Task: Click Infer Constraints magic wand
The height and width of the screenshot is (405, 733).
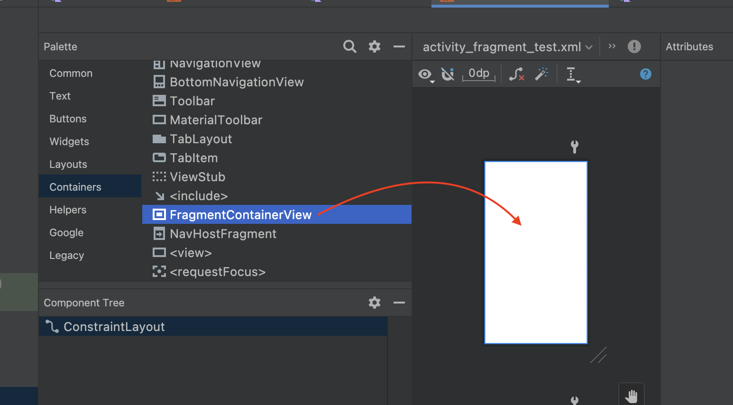Action: [541, 74]
